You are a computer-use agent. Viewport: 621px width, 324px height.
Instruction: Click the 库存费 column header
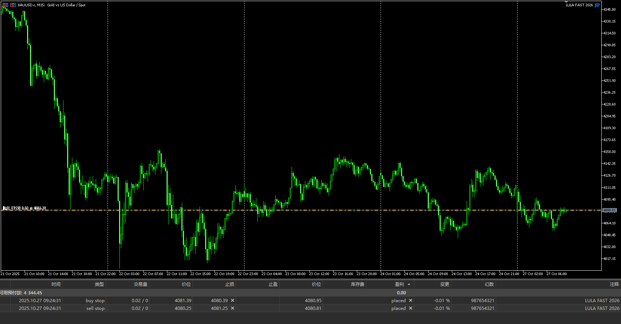[358, 284]
